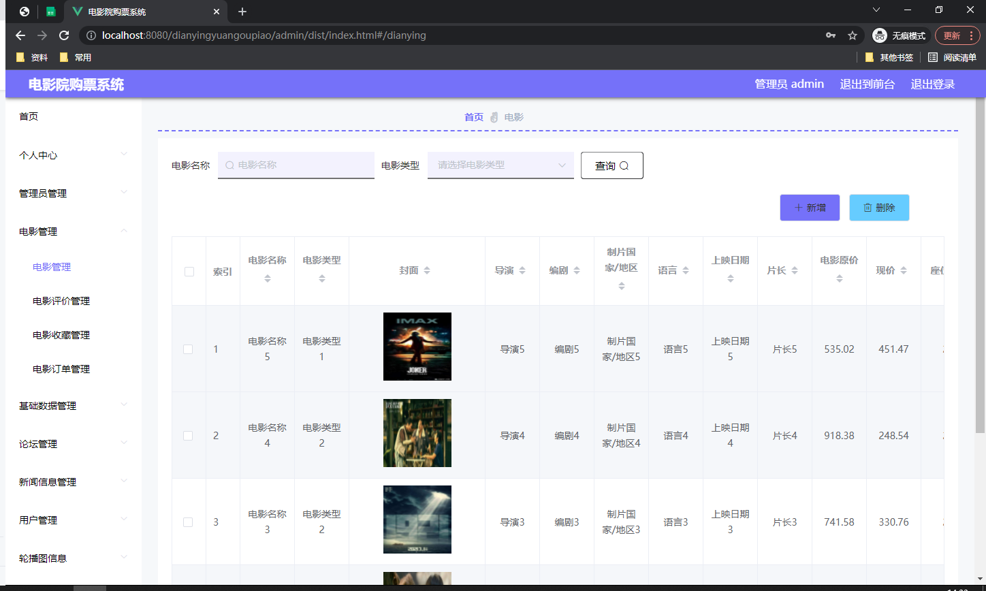Image resolution: width=986 pixels, height=591 pixels.
Task: Close the 电影院购票系统 tab
Action: tap(217, 12)
